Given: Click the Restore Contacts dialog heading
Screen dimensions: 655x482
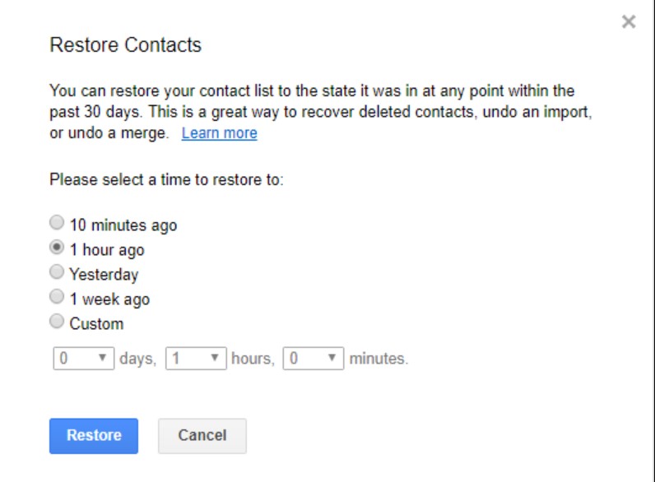Looking at the screenshot, I should [x=125, y=45].
